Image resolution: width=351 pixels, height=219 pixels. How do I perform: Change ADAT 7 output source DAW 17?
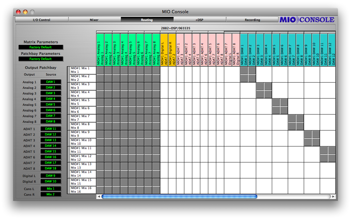[51, 163]
